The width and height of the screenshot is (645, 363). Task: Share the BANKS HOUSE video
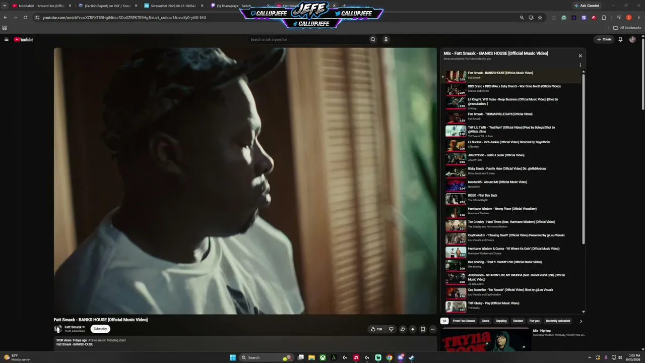coord(403,329)
